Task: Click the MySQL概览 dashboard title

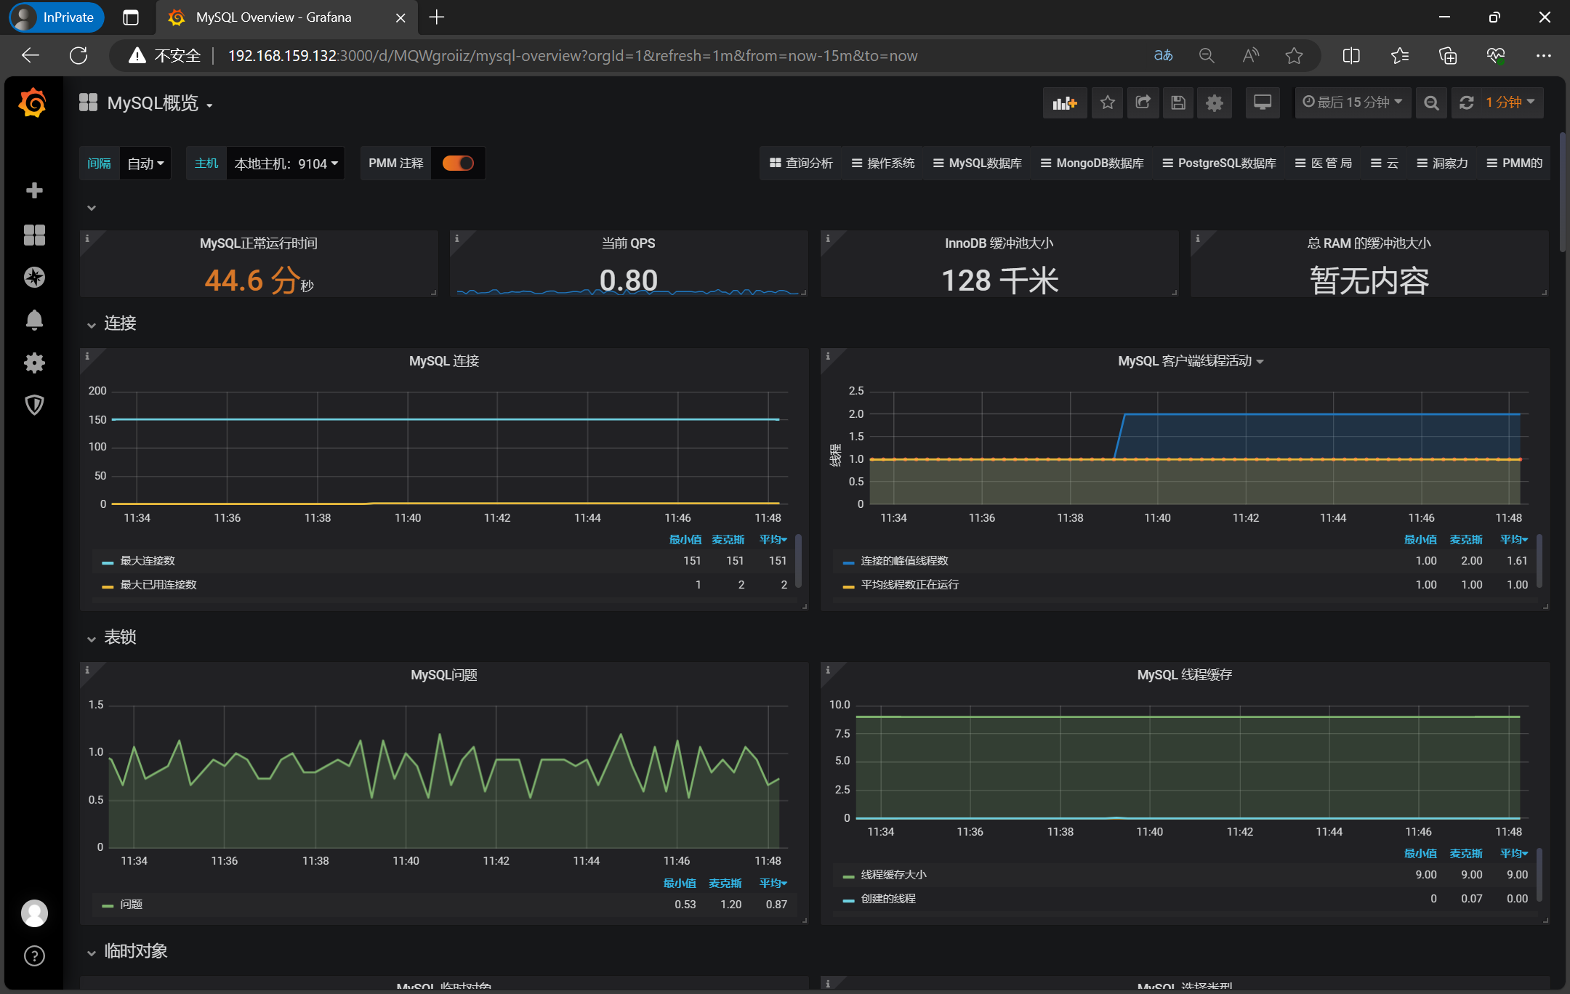Action: click(x=153, y=103)
